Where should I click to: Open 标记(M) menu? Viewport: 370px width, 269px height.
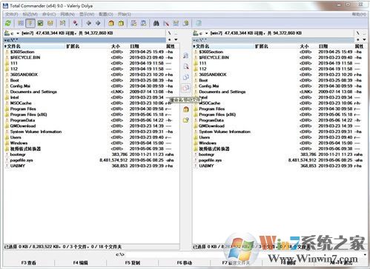click(30, 14)
